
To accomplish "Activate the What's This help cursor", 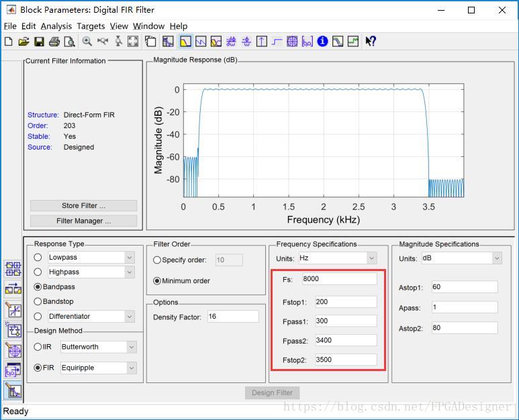I will [371, 42].
